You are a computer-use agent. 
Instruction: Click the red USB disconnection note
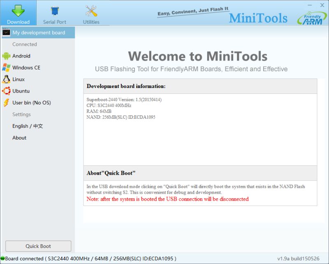click(168, 199)
